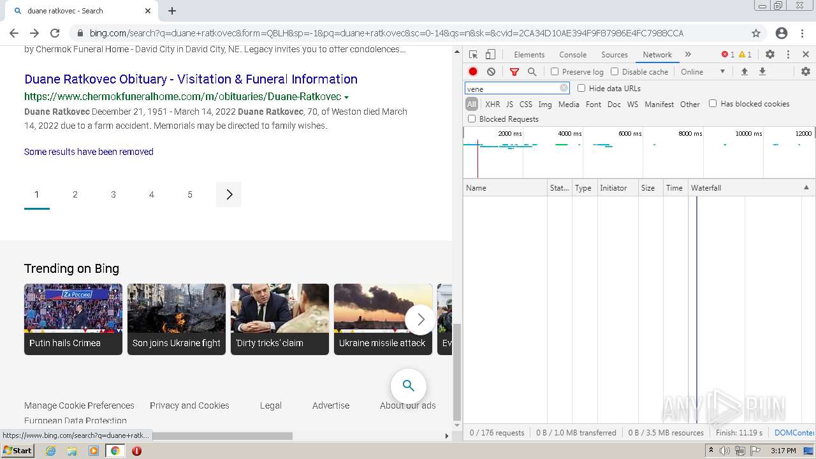Click the yellow warning count badge
Image resolution: width=816 pixels, height=459 pixels.
745,55
